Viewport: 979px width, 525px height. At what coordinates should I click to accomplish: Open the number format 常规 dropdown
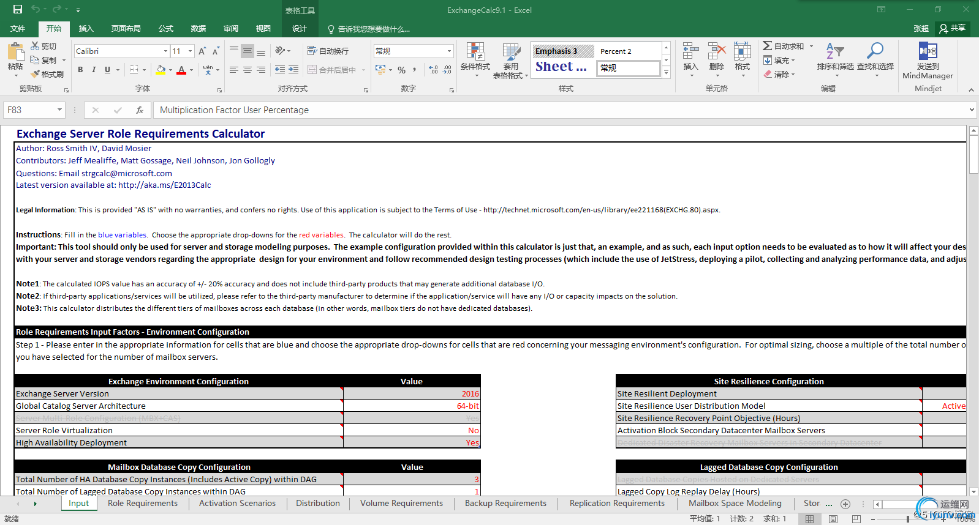(x=449, y=51)
